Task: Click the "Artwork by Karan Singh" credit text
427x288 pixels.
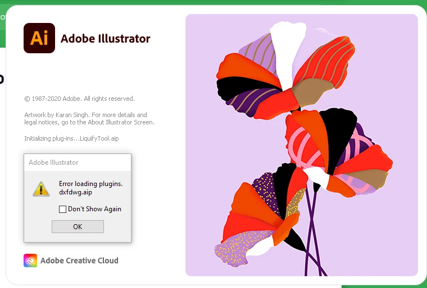Action: click(x=89, y=118)
